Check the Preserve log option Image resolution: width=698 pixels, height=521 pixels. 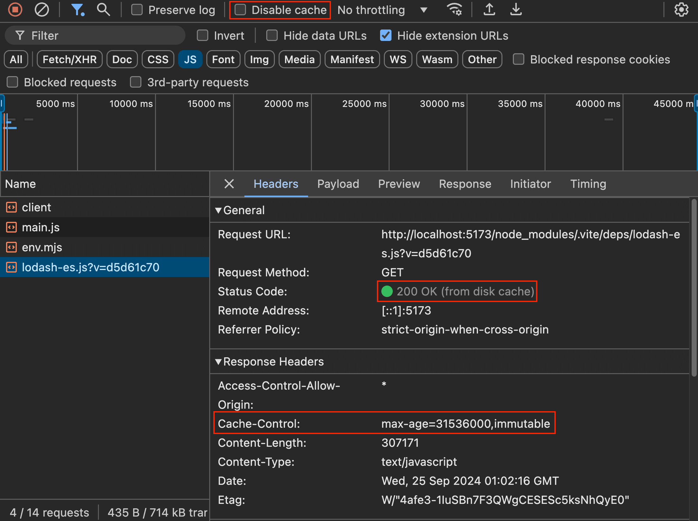(x=137, y=10)
